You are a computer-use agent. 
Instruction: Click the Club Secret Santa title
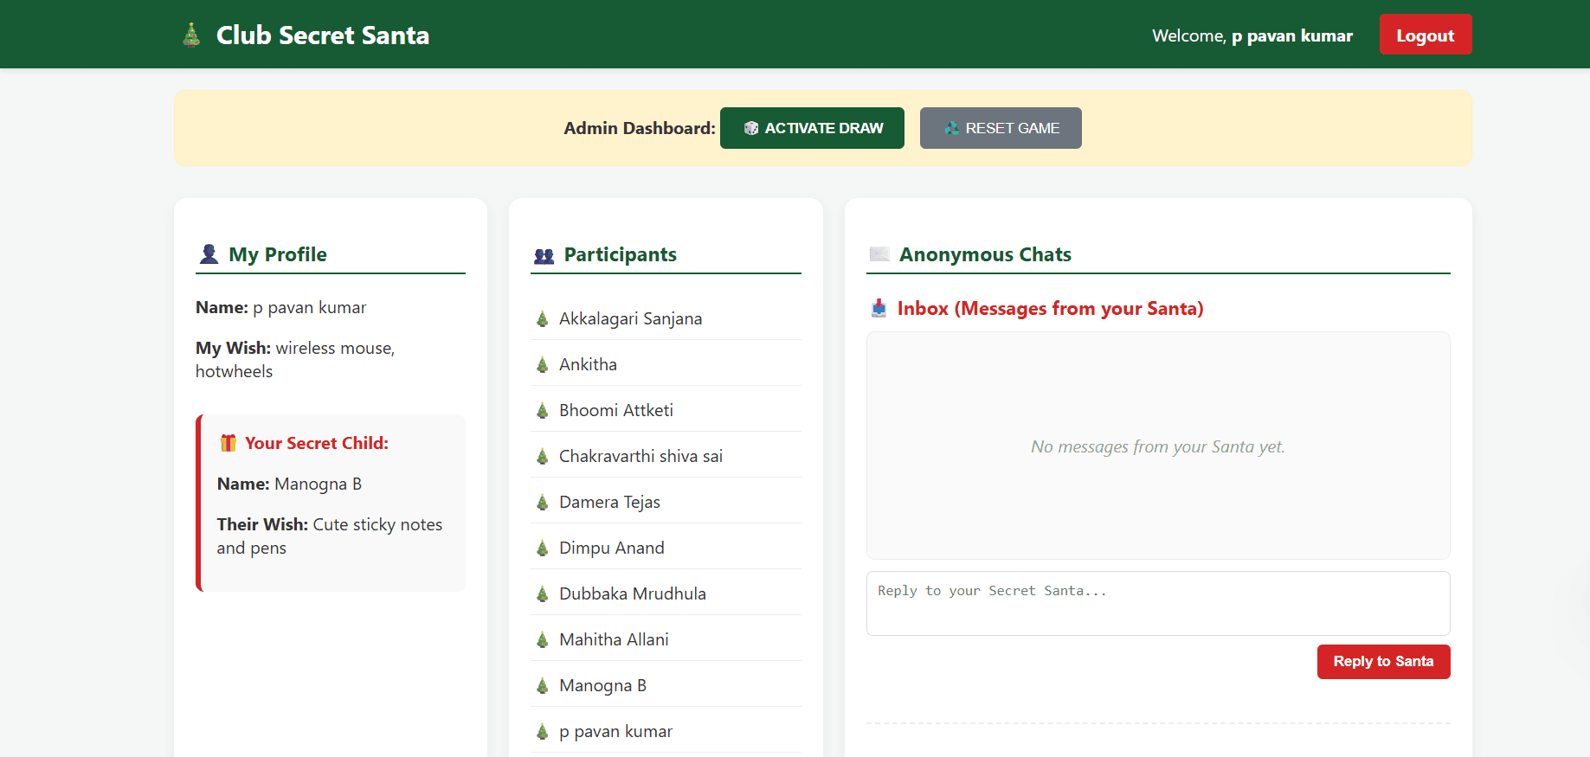(322, 35)
